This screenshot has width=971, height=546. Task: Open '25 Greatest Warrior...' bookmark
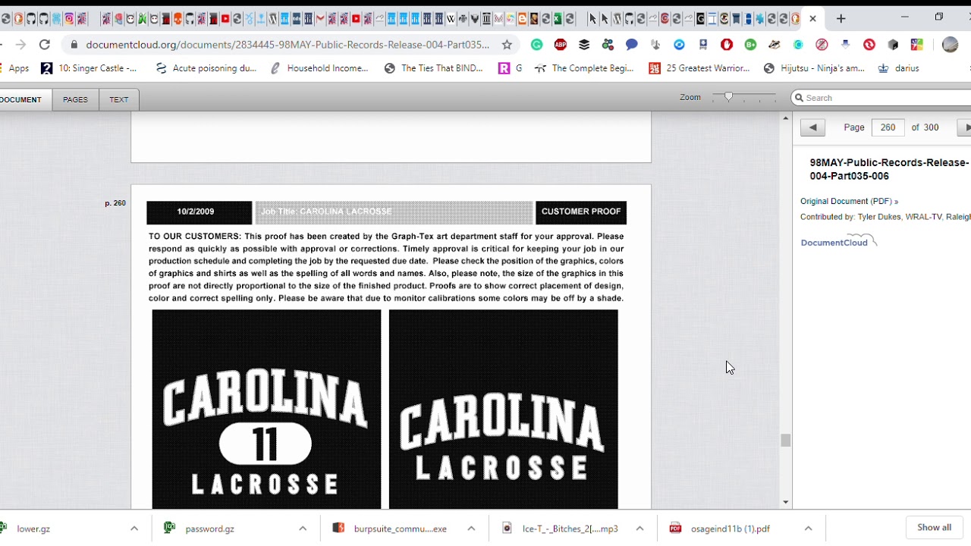point(699,68)
